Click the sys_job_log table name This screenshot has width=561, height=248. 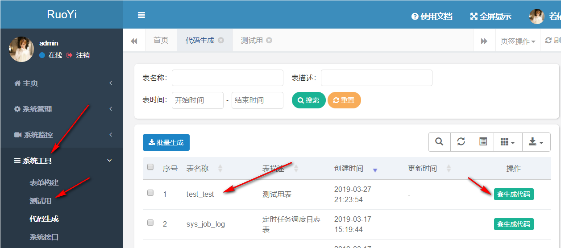[206, 224]
